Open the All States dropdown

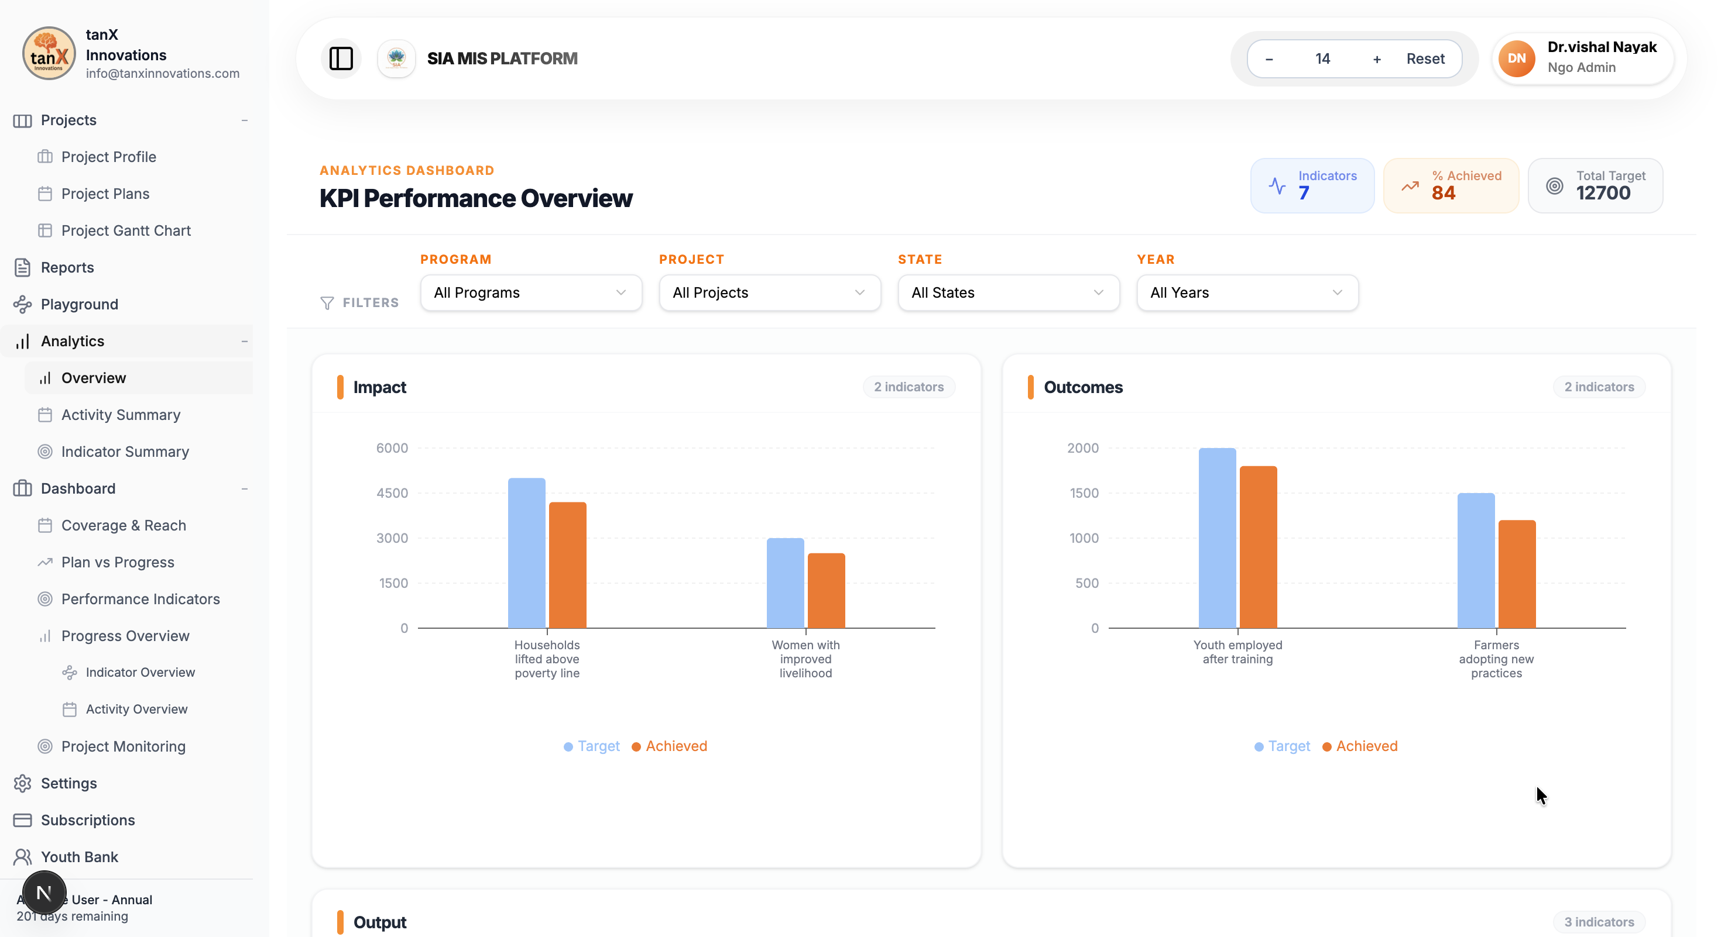coord(1009,293)
